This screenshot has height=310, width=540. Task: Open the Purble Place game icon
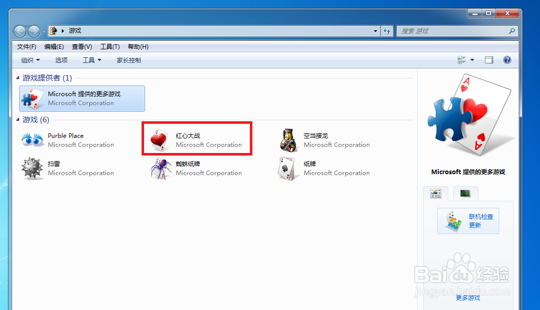coord(33,140)
